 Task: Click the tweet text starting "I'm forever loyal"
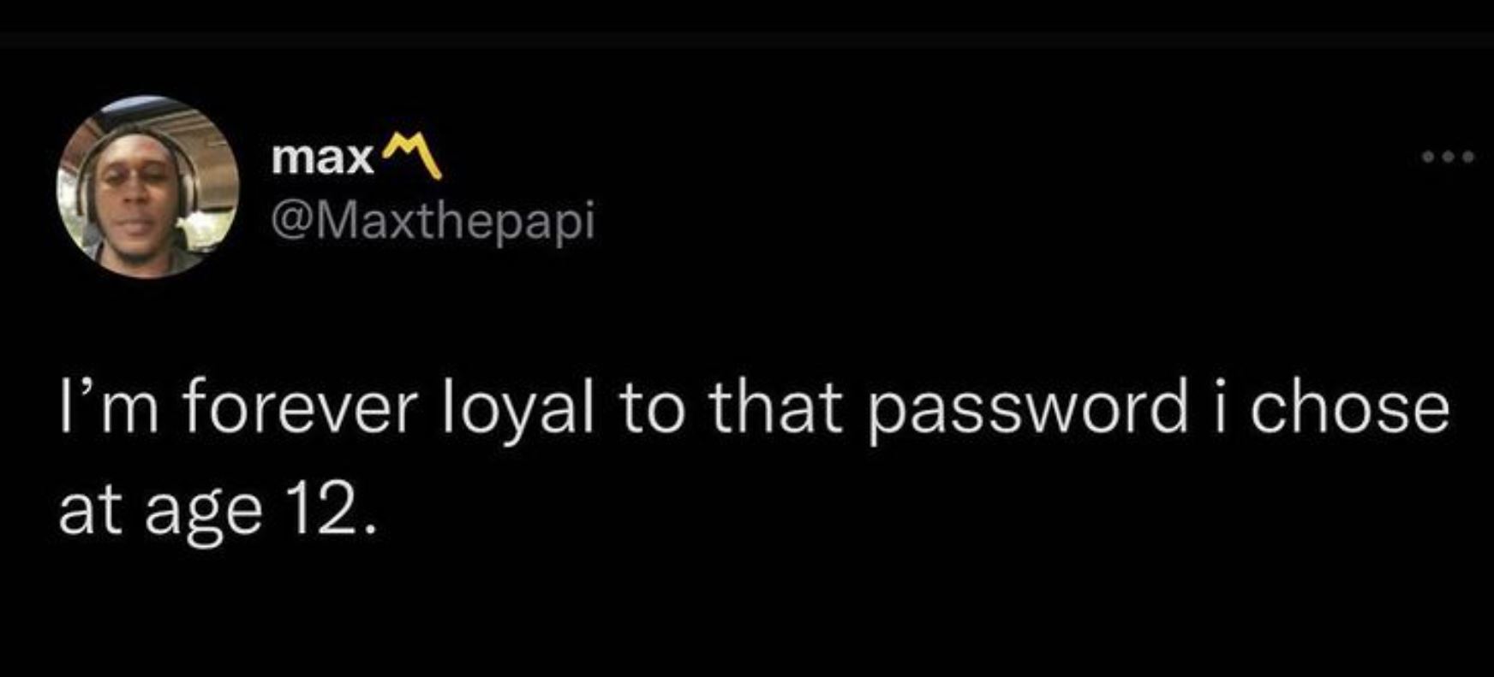[x=754, y=459]
